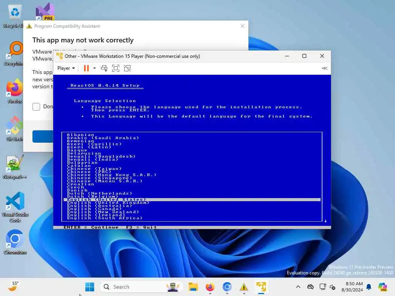
Task: Select English (United Kingdom) row
Action: (x=192, y=203)
